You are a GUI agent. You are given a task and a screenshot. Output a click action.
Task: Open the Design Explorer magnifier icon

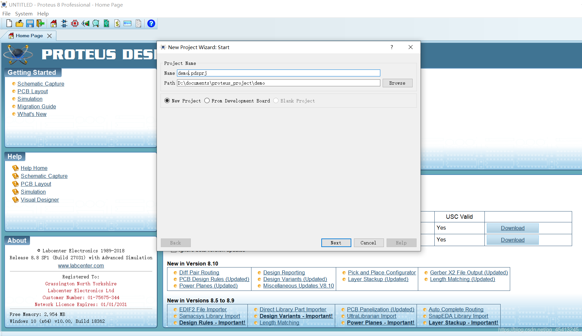[96, 23]
